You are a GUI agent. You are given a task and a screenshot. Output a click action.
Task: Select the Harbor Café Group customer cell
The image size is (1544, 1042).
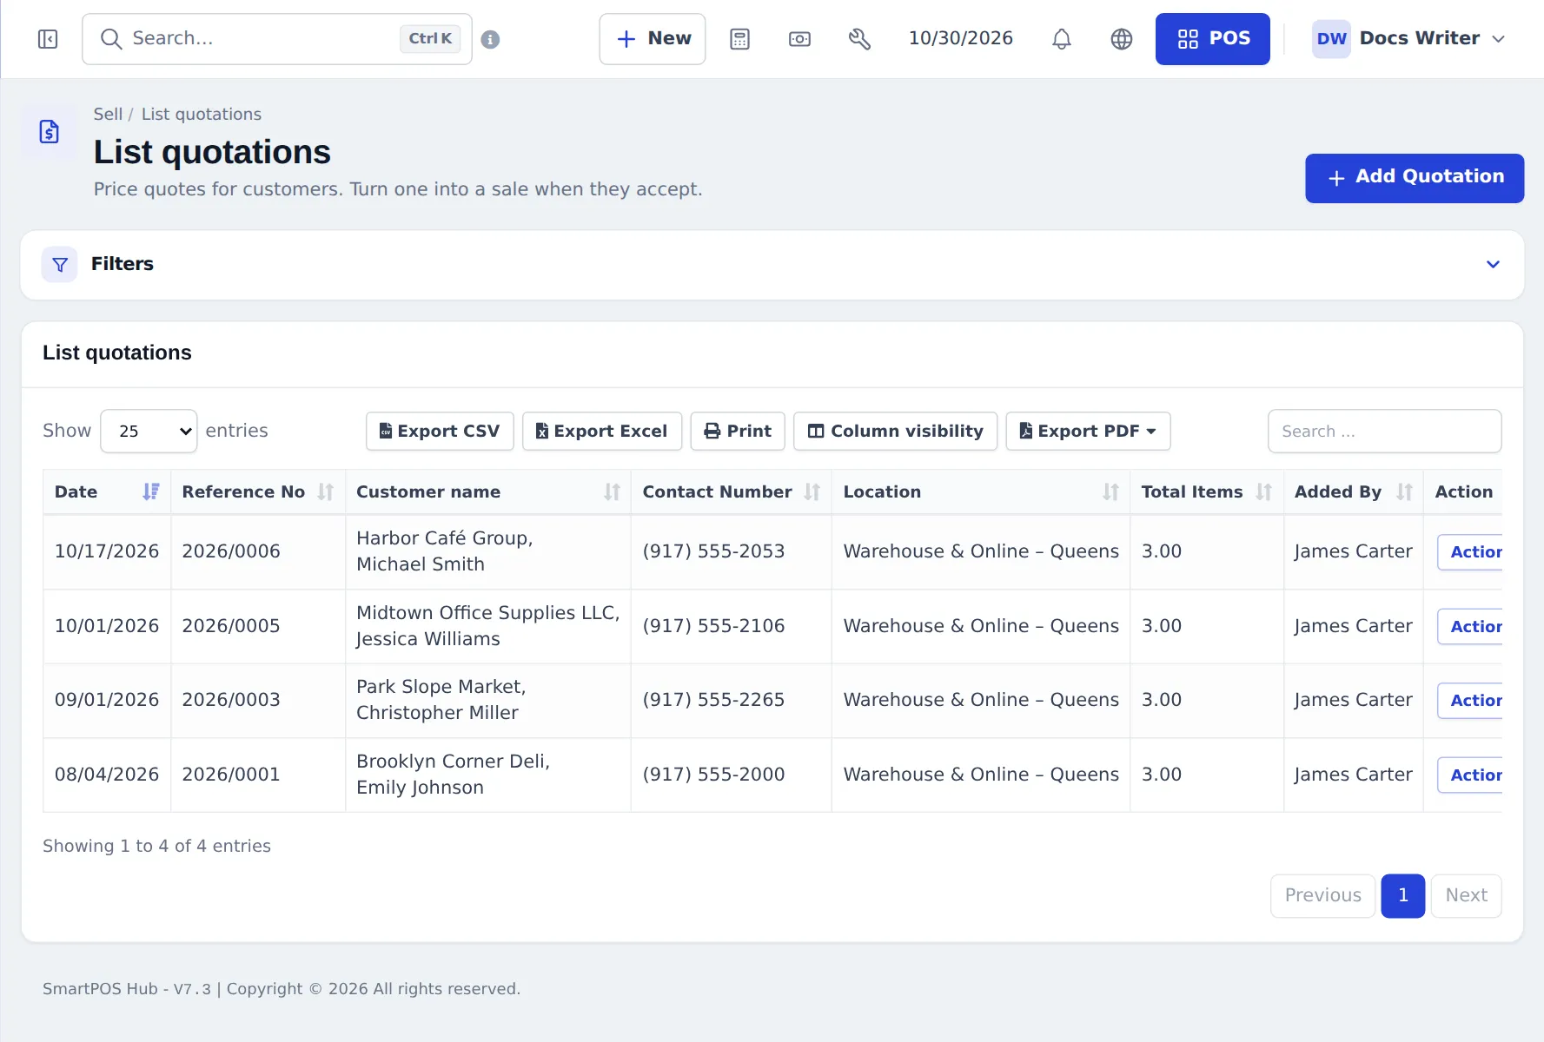pos(488,552)
